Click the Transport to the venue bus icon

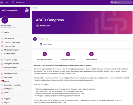2,42
